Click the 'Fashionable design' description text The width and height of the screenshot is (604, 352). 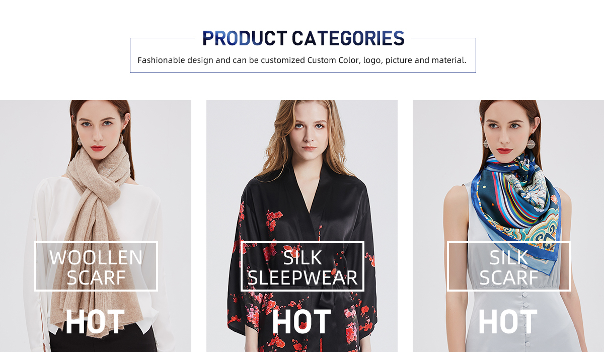pos(302,60)
